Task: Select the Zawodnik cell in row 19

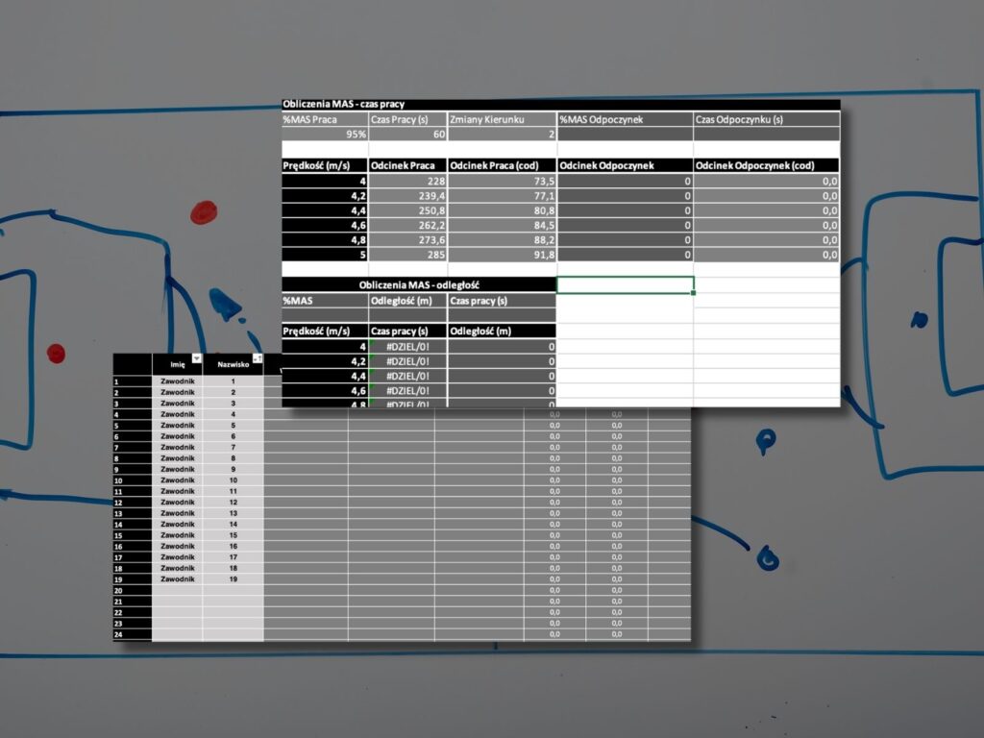Action: pos(177,579)
